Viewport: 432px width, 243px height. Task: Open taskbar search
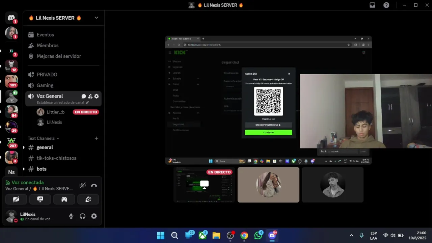click(174, 235)
